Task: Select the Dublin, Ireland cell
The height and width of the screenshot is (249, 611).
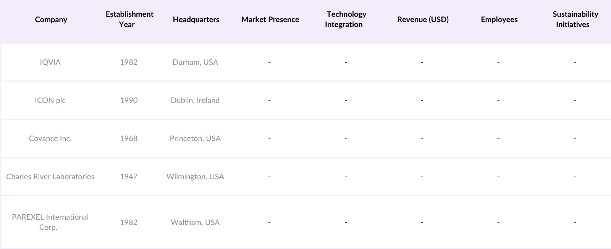Action: pos(195,100)
